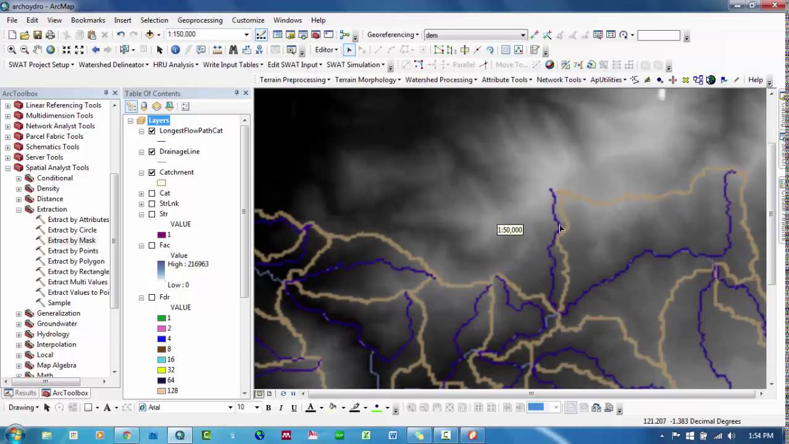The width and height of the screenshot is (789, 444).
Task: Uncheck the LongestFlowPathCat layer
Action: (x=152, y=131)
